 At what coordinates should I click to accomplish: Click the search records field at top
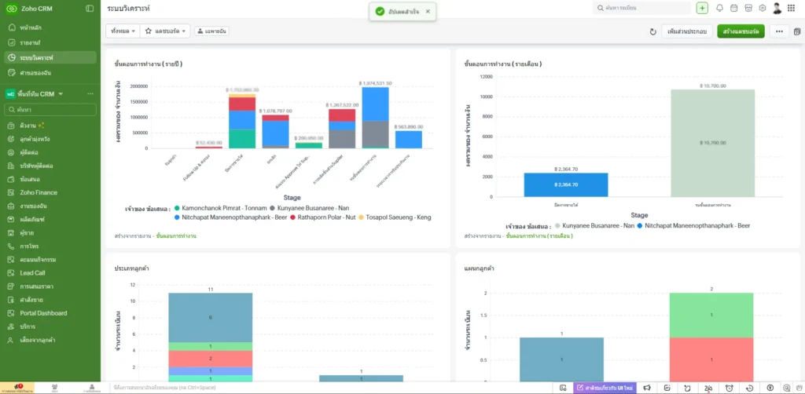(x=642, y=8)
